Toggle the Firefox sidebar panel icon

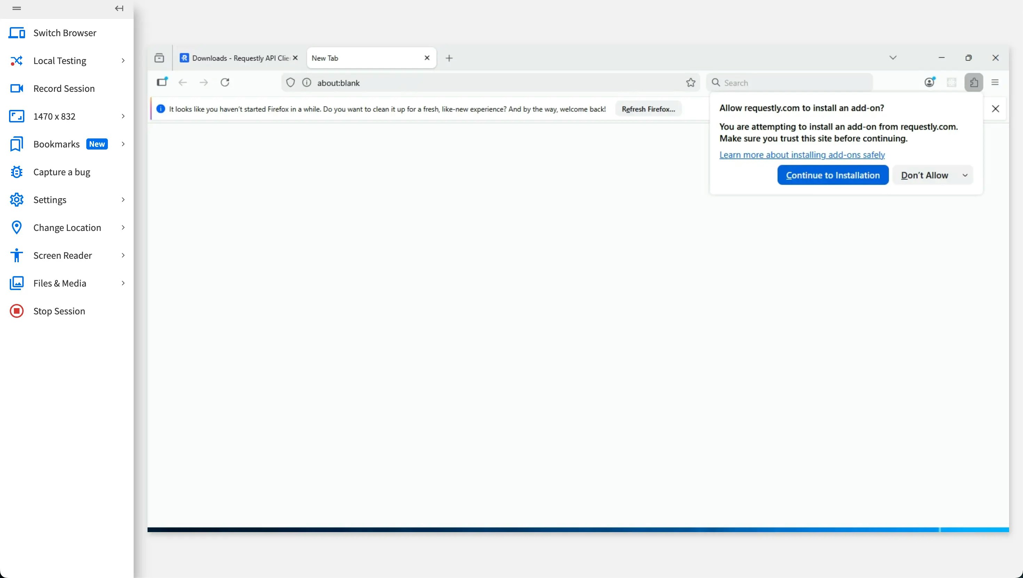pos(162,82)
